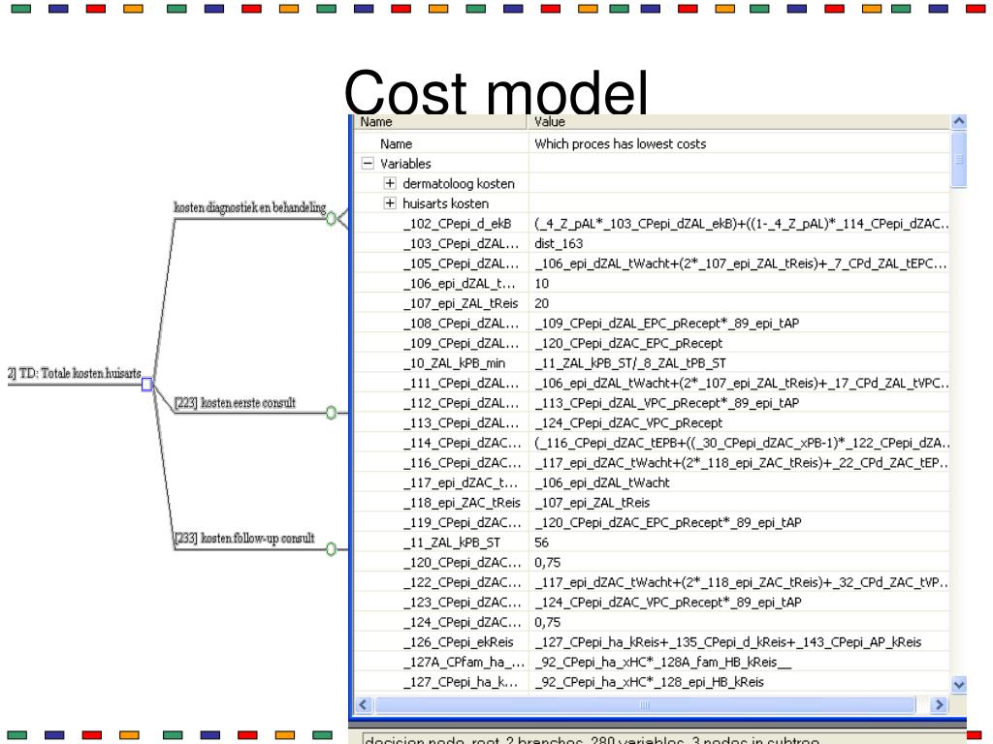Click the vertical scrollbar down arrow
Screen dimensions: 993x744
tap(959, 684)
